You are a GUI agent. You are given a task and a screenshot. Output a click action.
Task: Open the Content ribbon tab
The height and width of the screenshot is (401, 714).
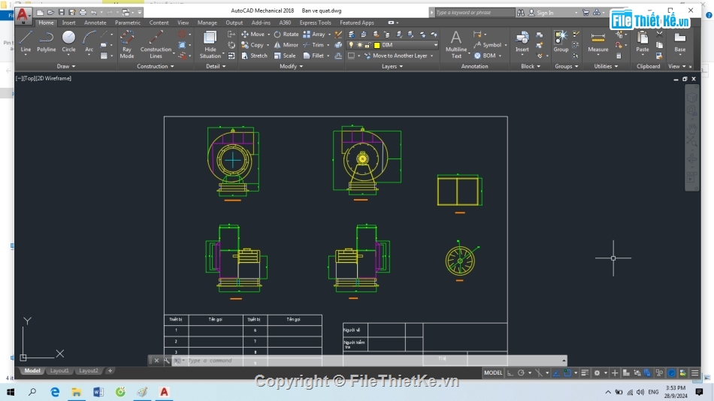[159, 23]
